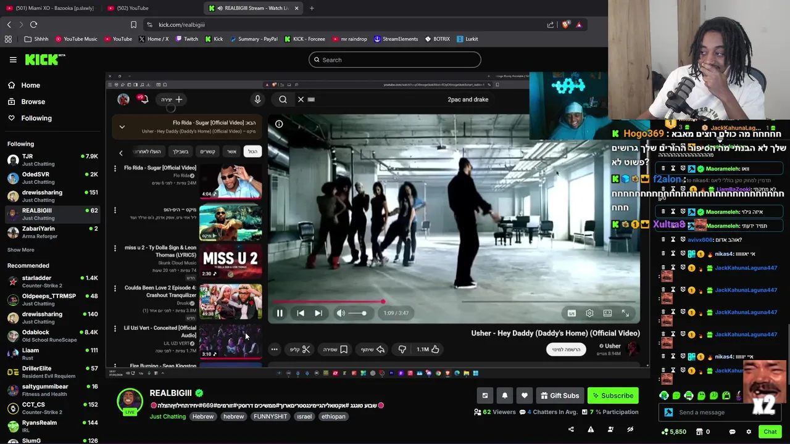
Task: Open YouTube notifications bell
Action: click(x=143, y=99)
